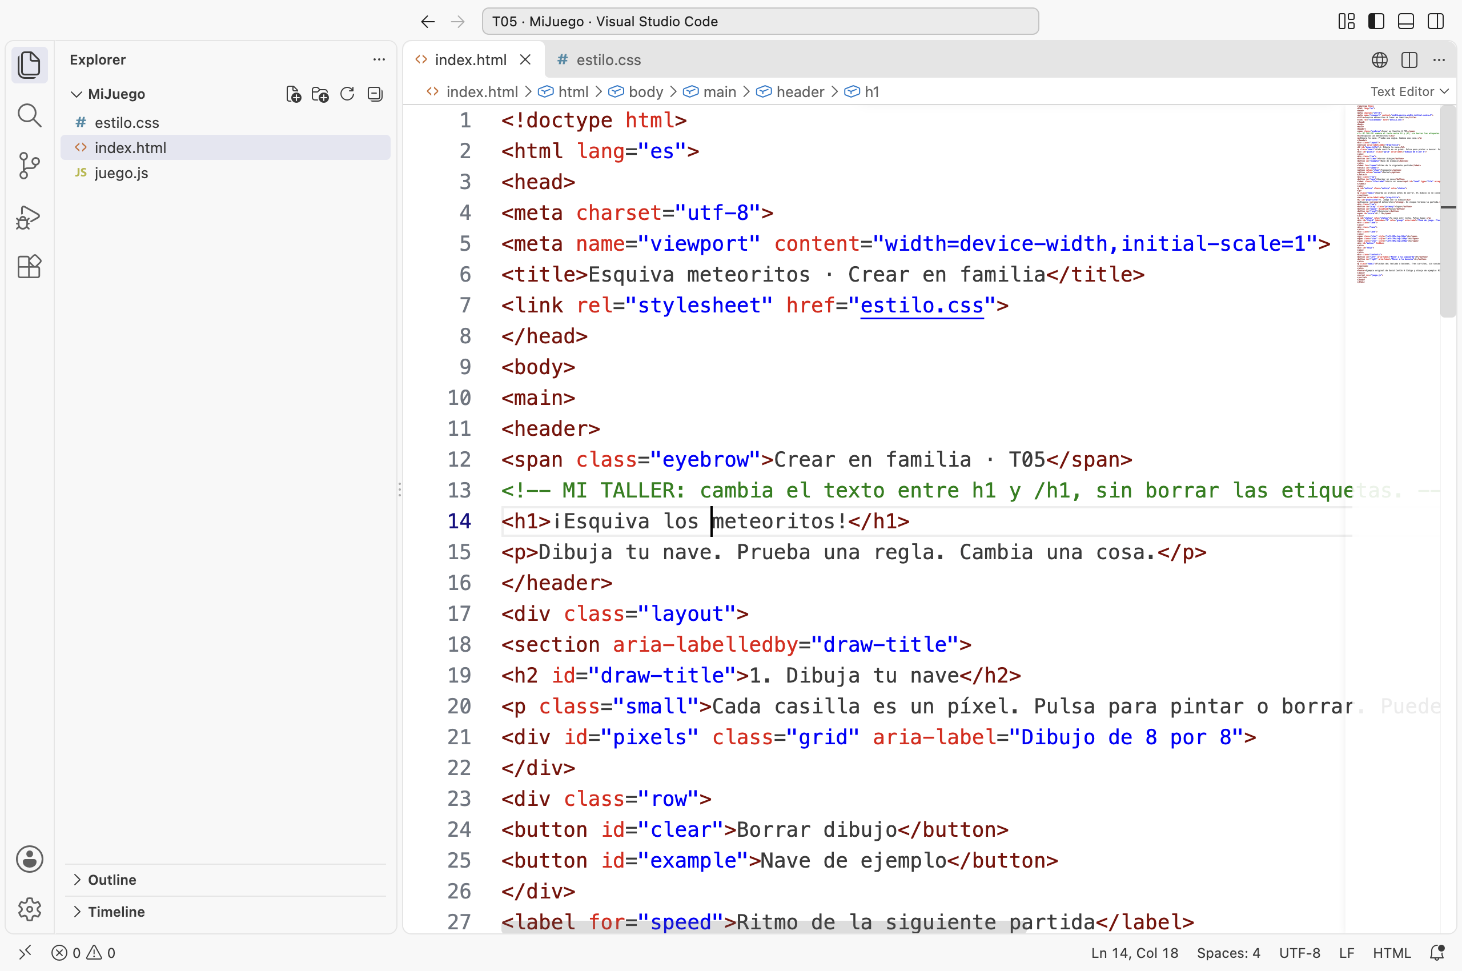Open editor more actions menu
This screenshot has height=971, width=1462.
pyautogui.click(x=1439, y=60)
